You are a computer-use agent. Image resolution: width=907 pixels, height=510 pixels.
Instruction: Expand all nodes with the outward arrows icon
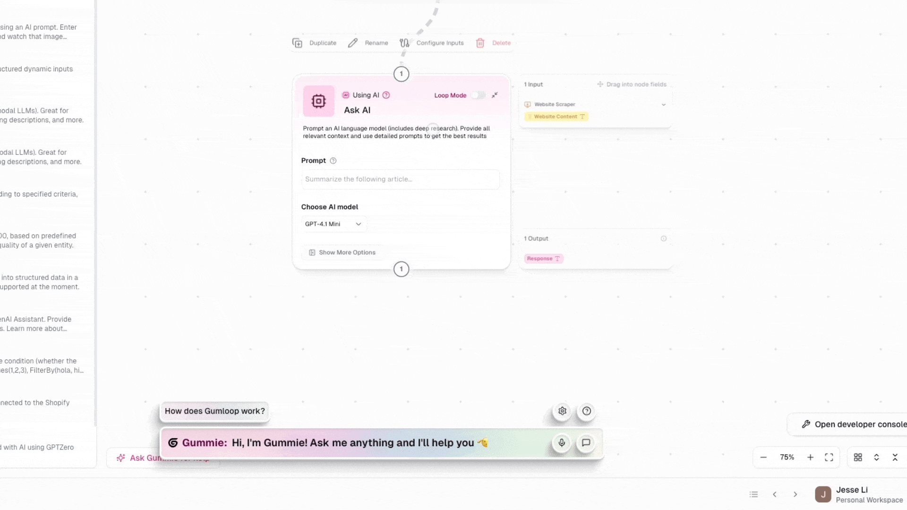[876, 457]
